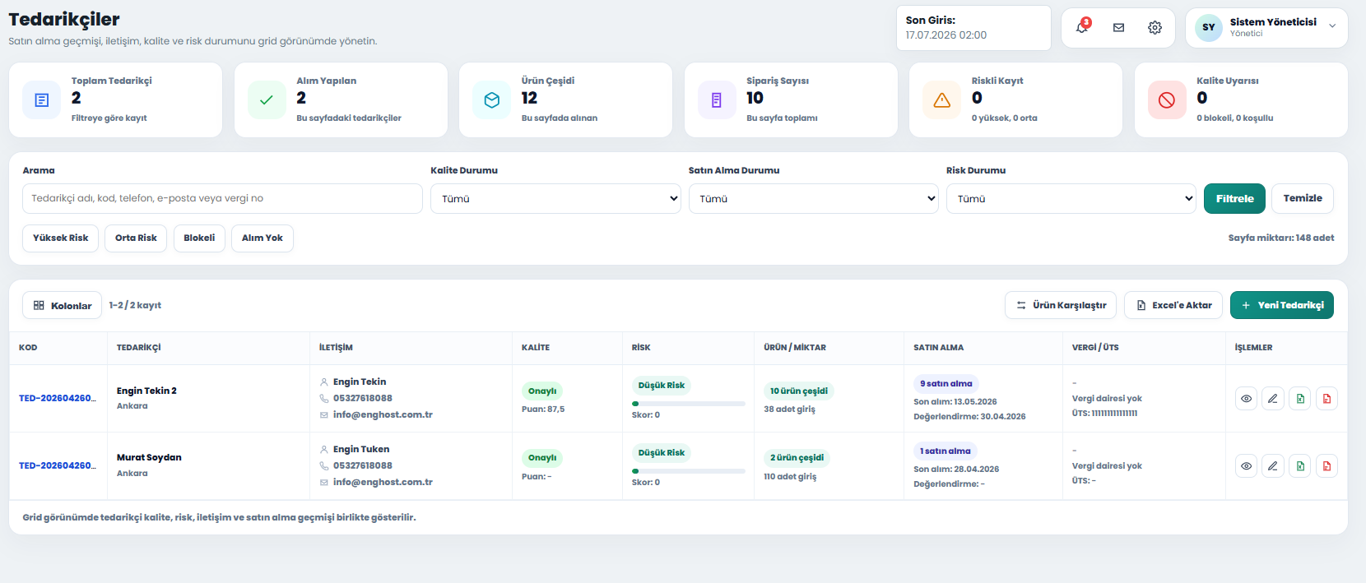Open the mail envelope icon
Screen dimensions: 1366x583
coord(1118,27)
